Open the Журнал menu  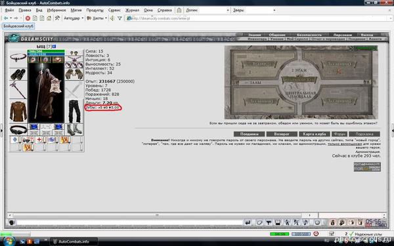tap(132, 10)
